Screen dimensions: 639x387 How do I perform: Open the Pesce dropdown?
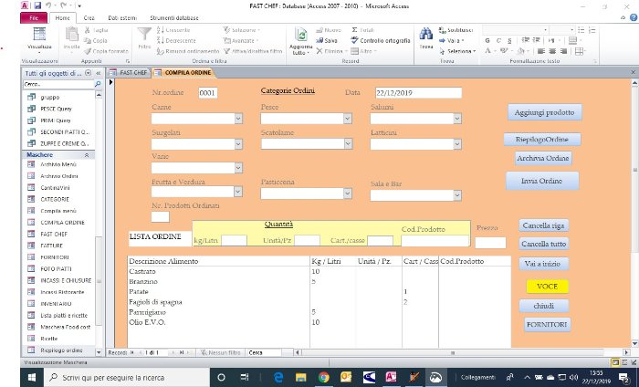pyautogui.click(x=348, y=119)
